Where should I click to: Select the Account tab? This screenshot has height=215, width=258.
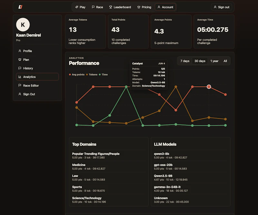point(165,7)
